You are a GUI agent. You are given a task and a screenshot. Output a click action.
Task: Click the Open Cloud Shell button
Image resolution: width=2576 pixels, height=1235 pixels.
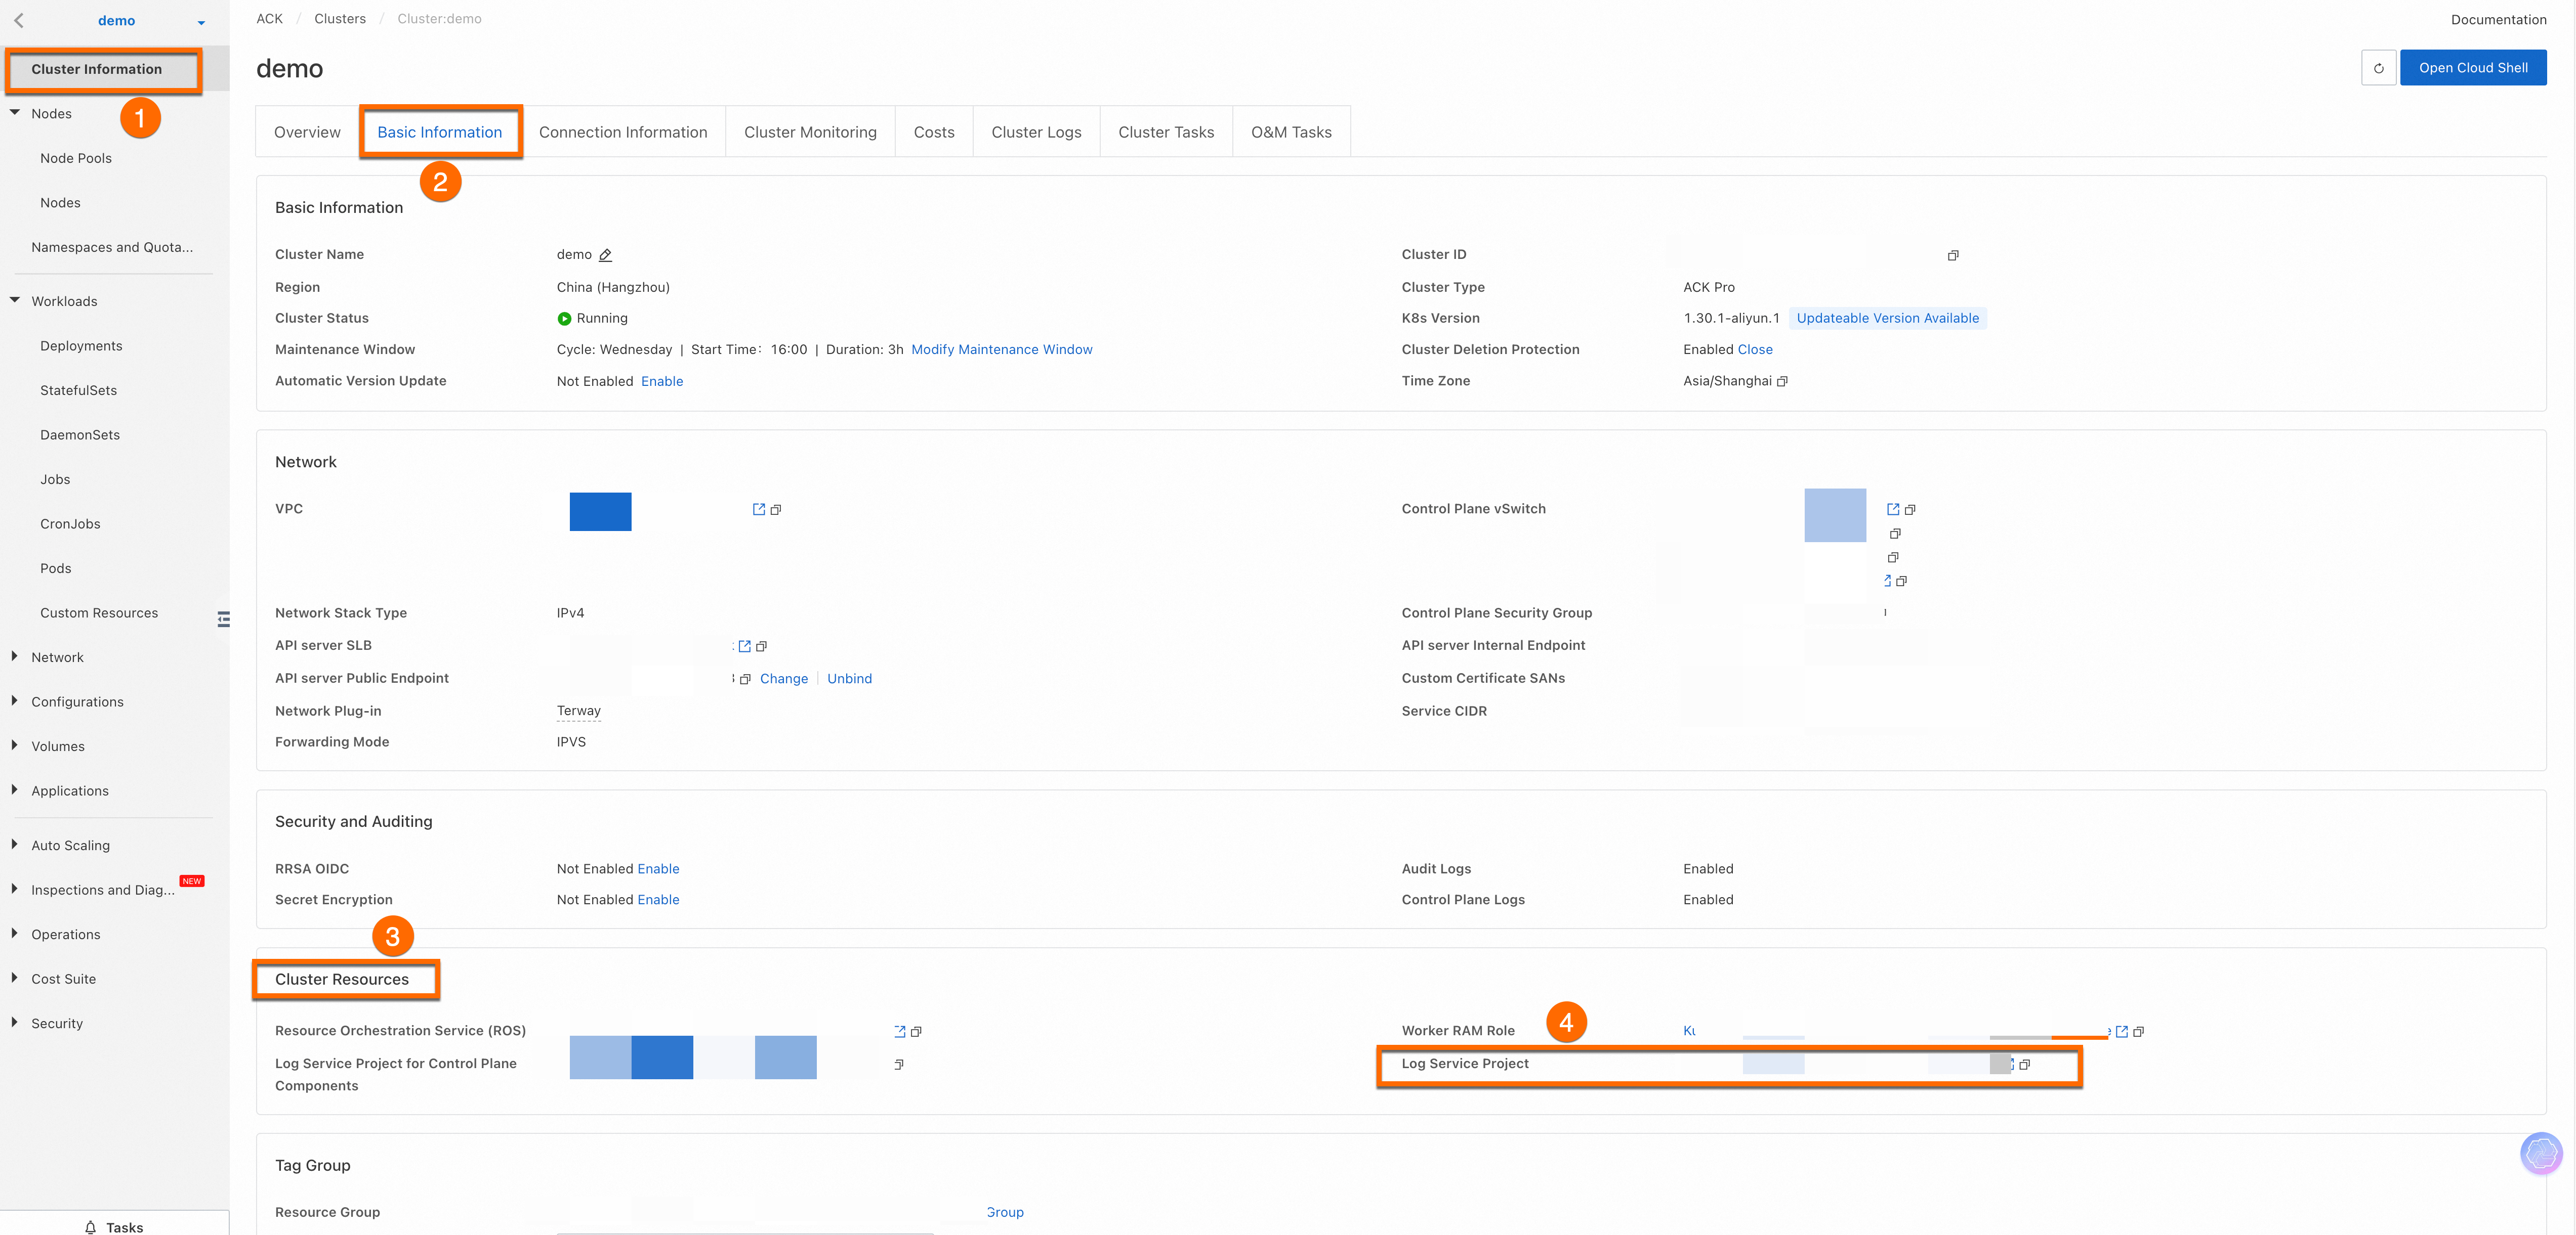point(2472,68)
